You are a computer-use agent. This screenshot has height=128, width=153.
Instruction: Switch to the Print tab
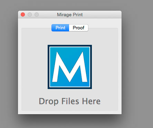[x=60, y=28]
